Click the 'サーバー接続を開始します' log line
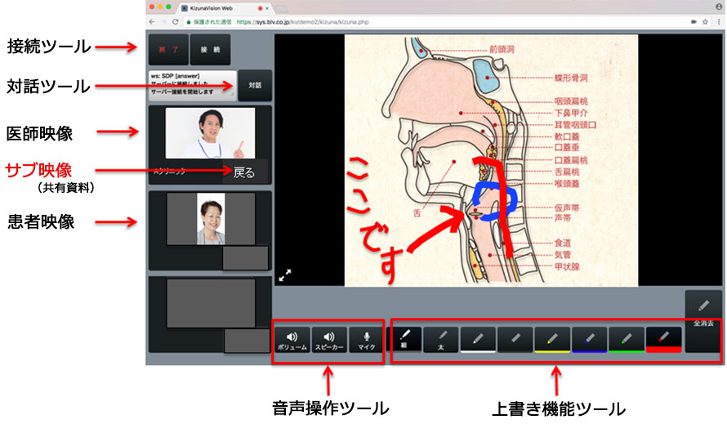The image size is (727, 424). coord(182,91)
